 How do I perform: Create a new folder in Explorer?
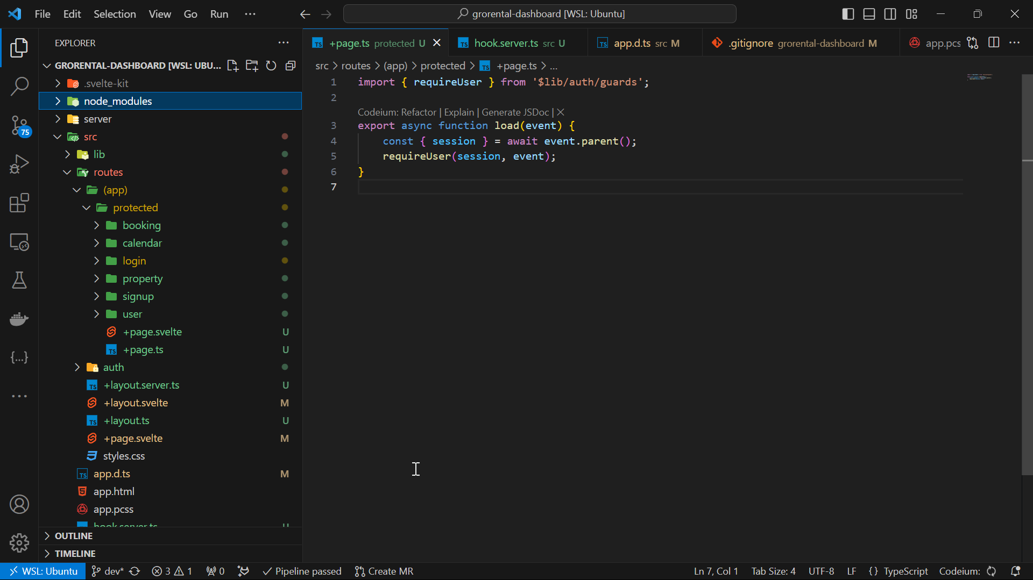click(252, 66)
